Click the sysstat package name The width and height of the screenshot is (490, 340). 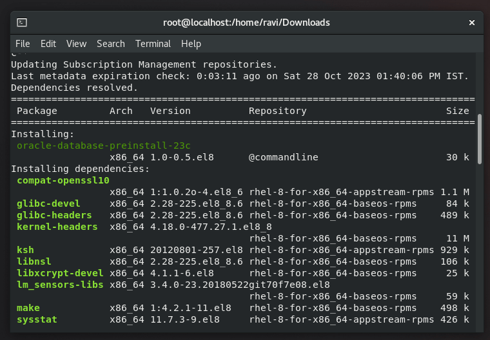tap(37, 319)
